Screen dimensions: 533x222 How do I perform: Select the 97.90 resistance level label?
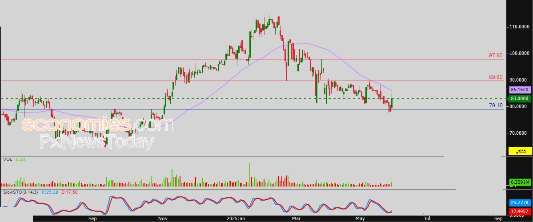click(x=496, y=55)
